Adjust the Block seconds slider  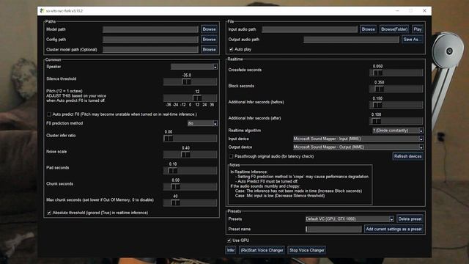click(396, 89)
